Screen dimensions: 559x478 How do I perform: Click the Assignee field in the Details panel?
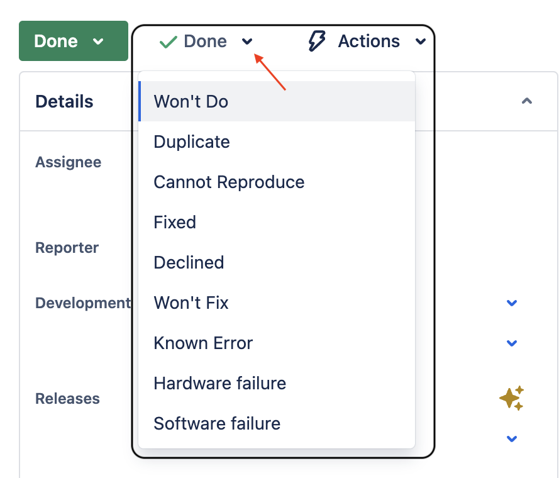(68, 162)
